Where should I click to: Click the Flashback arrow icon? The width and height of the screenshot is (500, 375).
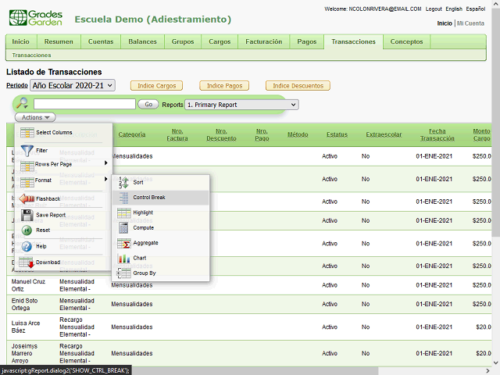[x=27, y=198]
